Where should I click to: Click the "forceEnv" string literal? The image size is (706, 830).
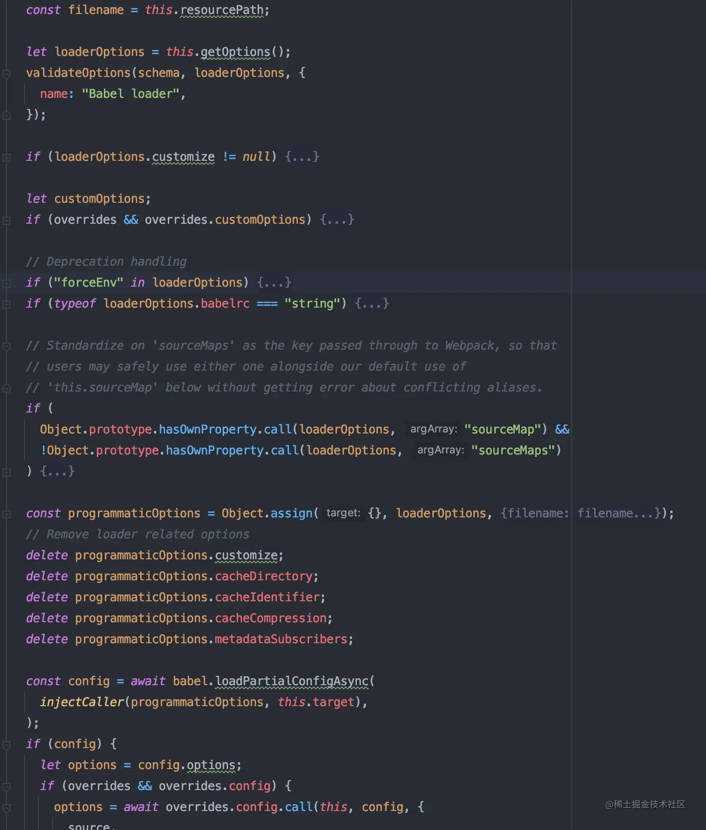click(89, 283)
